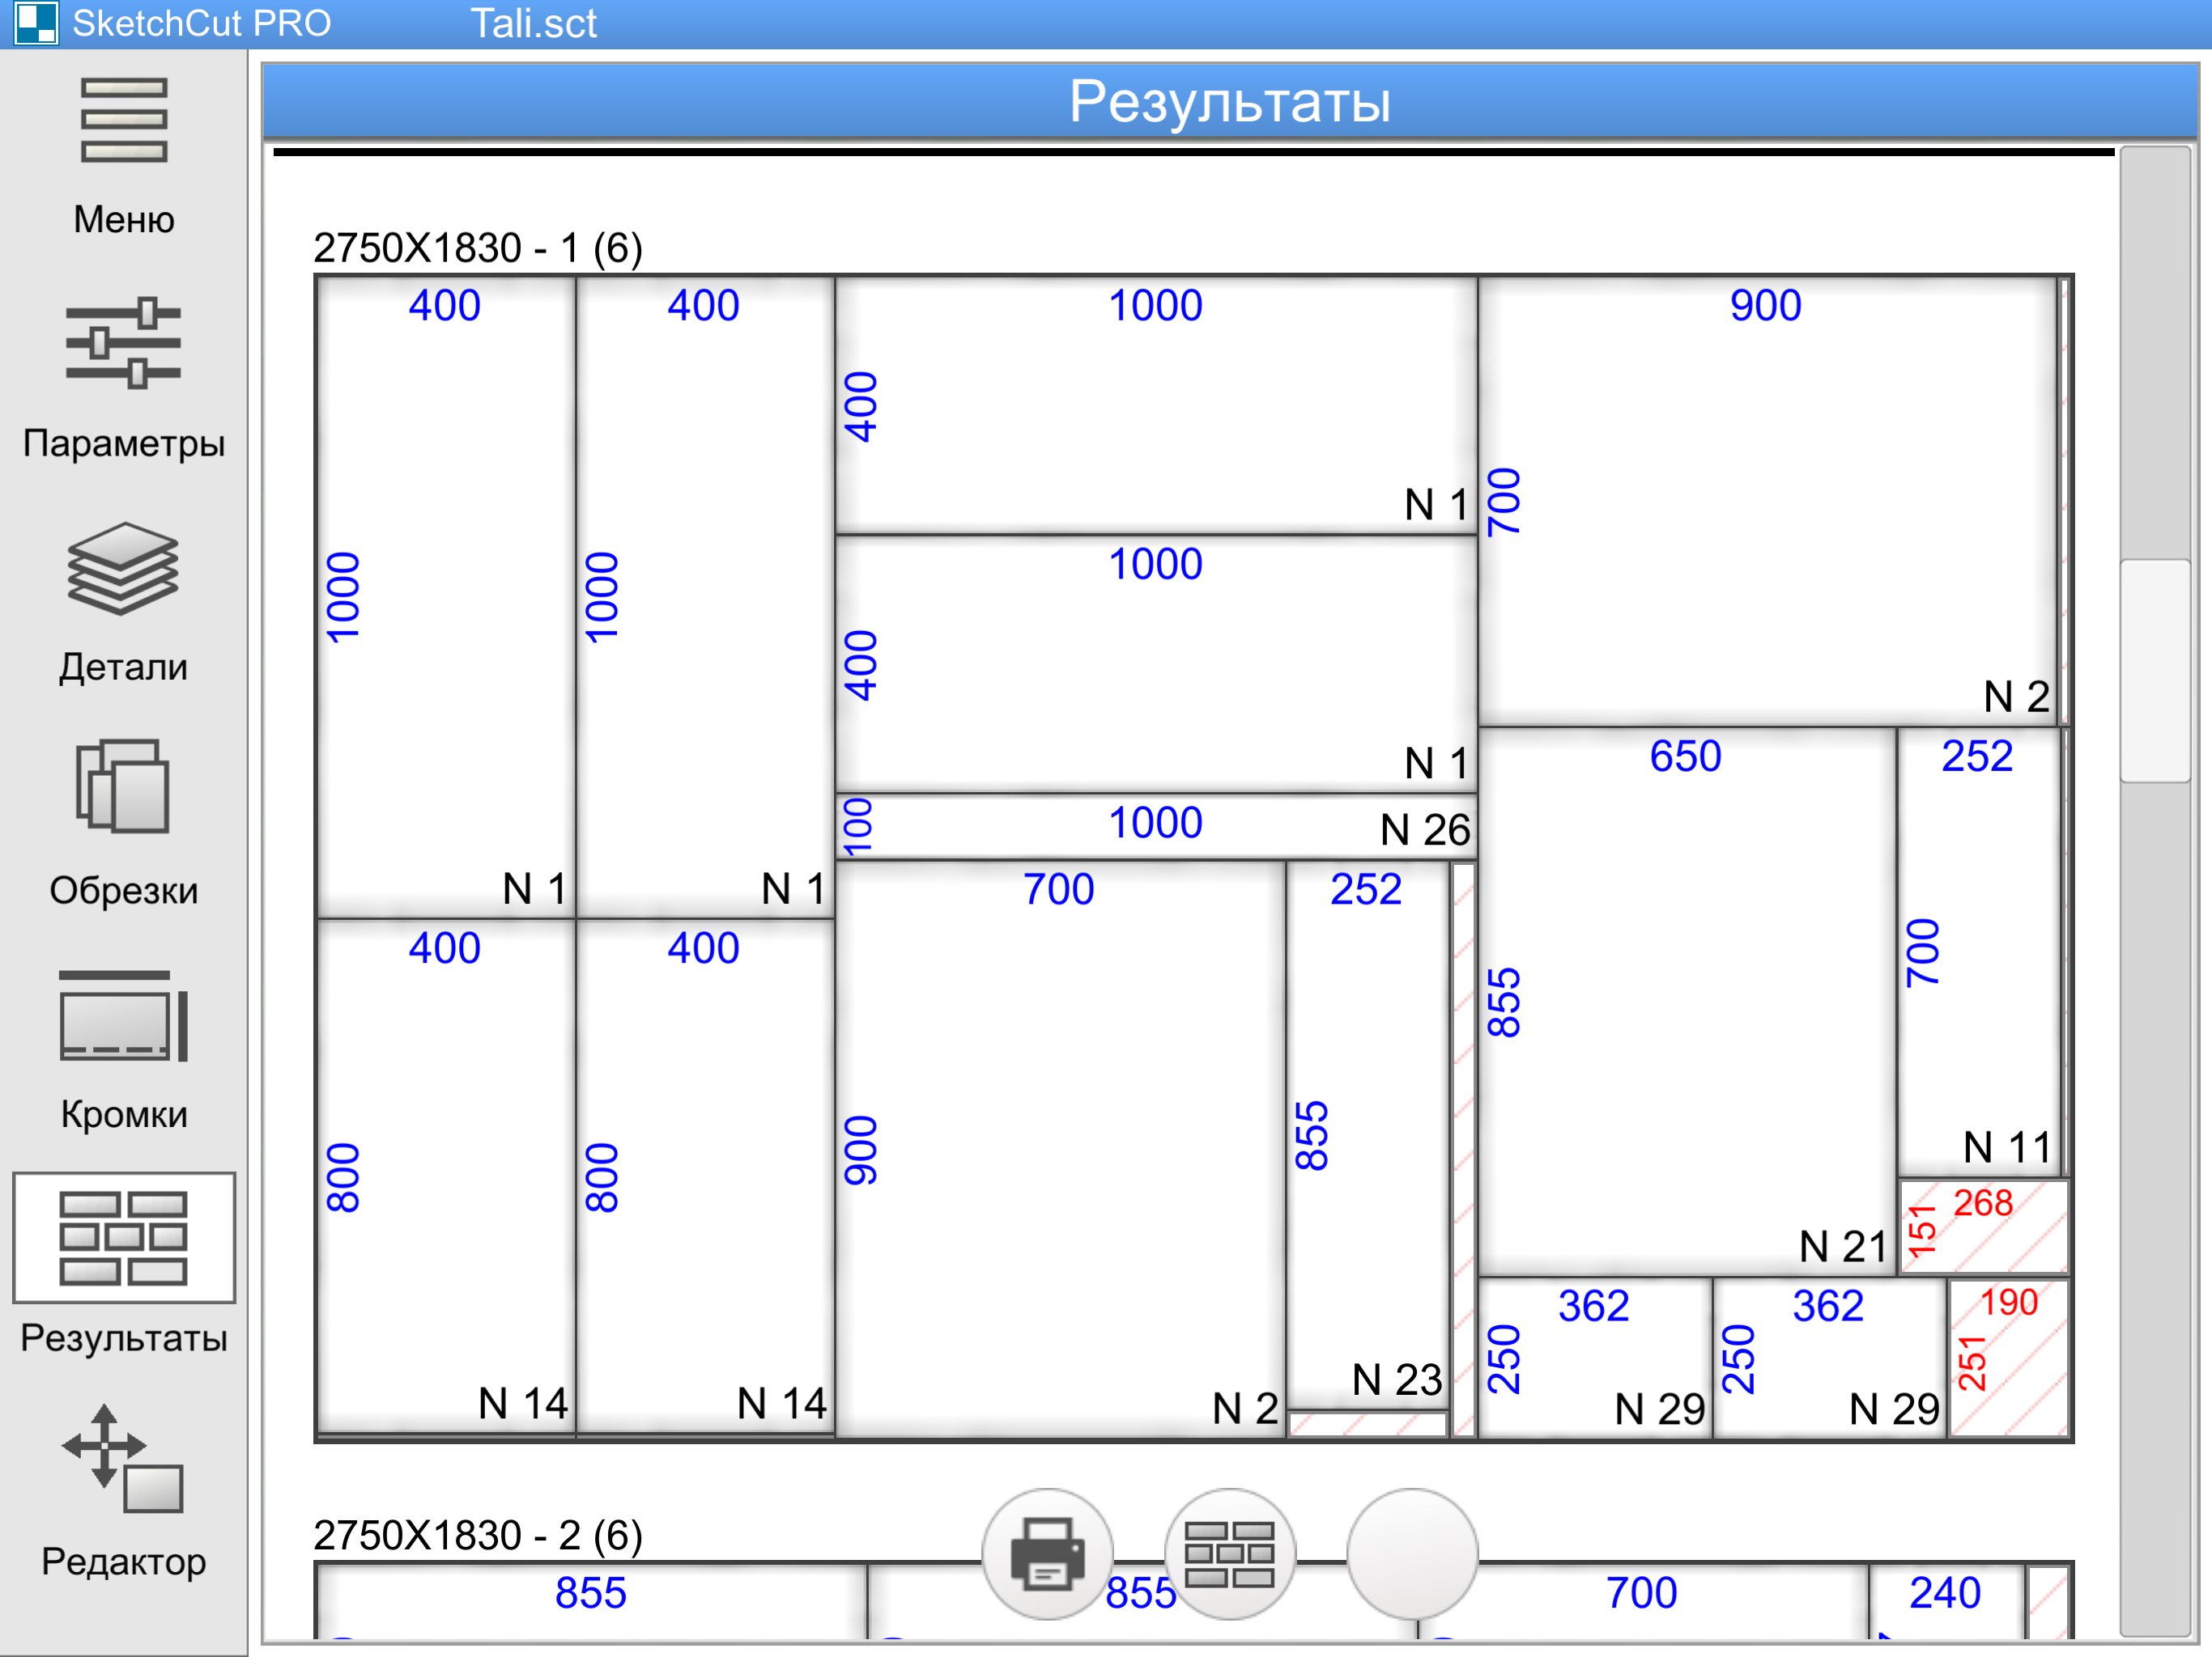The image size is (2212, 1657).
Task: Click sheet title 2750X1830 - 1 (6)
Action: click(x=478, y=248)
